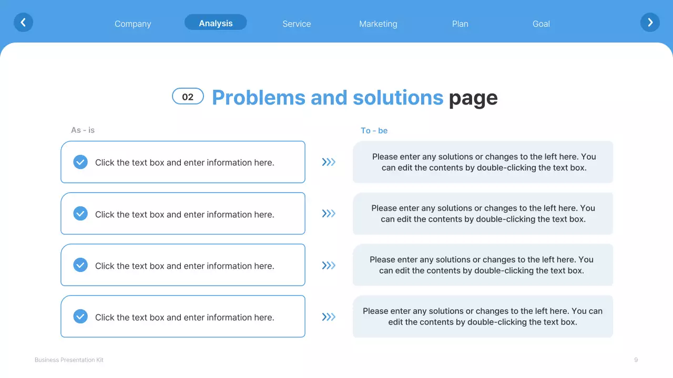Open the Marketing section

pos(378,24)
